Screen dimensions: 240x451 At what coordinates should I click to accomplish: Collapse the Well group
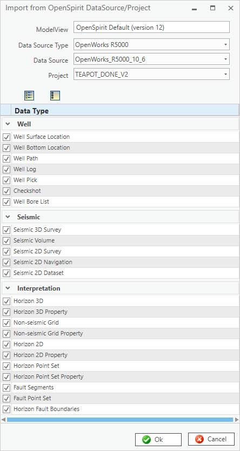coord(8,124)
